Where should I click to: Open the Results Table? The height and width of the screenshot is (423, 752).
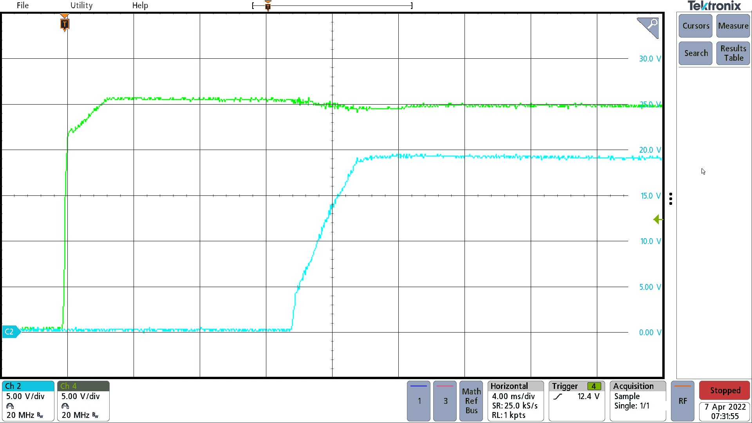click(x=733, y=53)
